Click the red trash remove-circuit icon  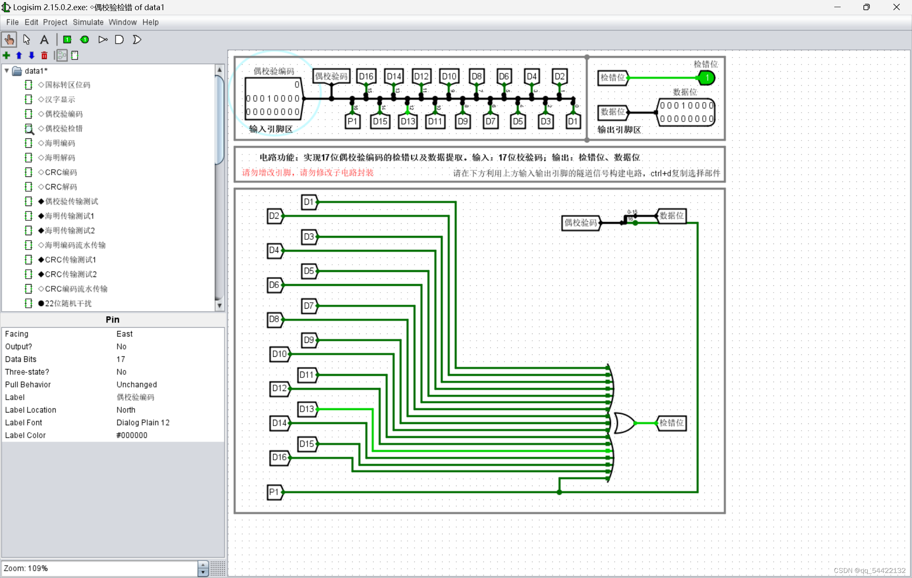point(44,55)
